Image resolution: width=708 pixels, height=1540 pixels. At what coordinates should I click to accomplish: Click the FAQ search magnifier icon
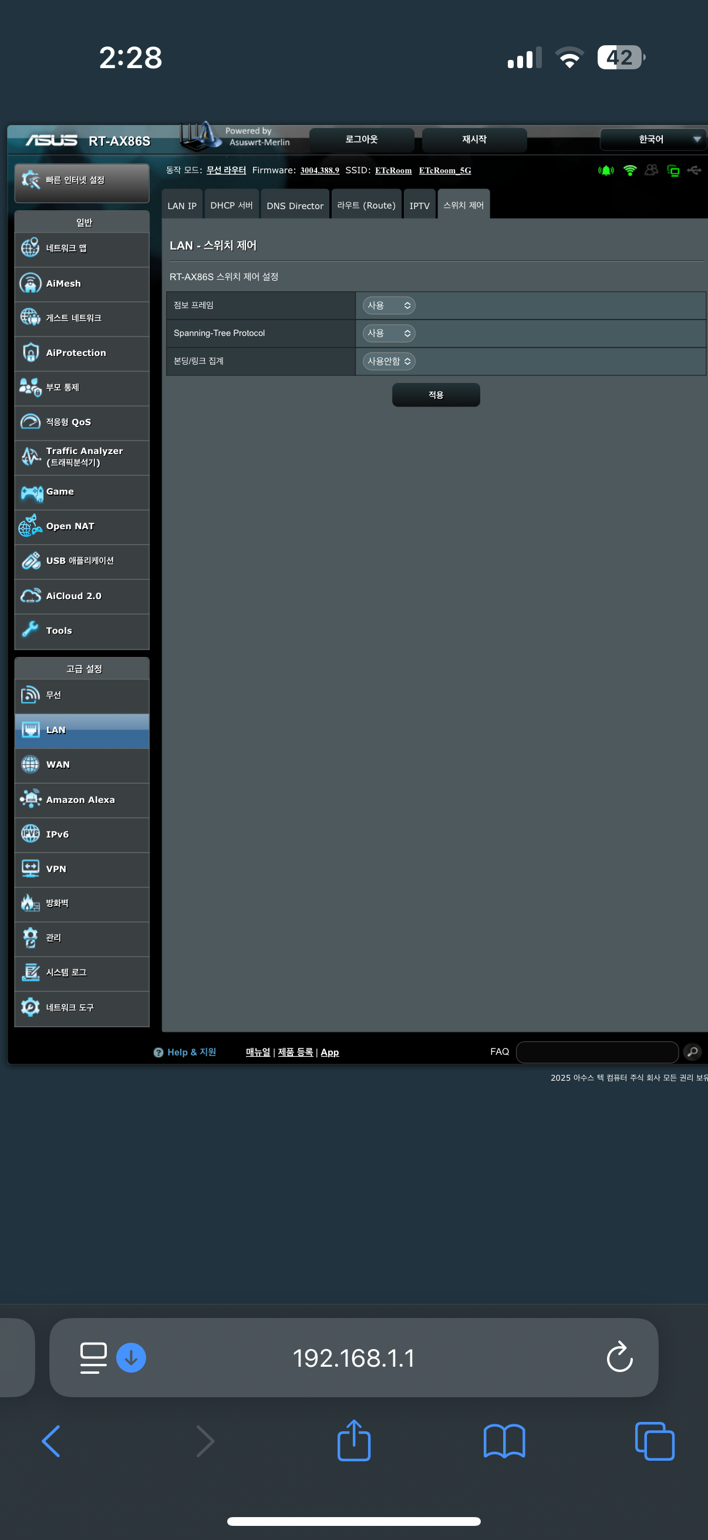point(692,1051)
